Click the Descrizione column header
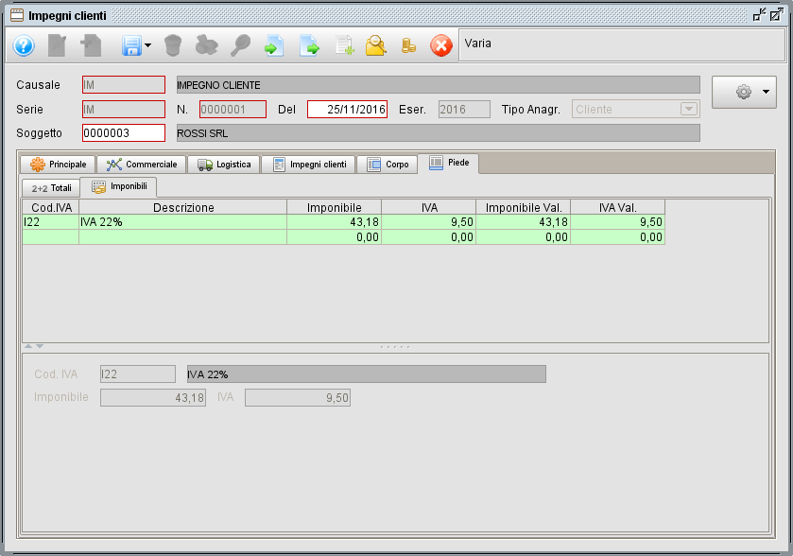The height and width of the screenshot is (556, 793). 183,207
